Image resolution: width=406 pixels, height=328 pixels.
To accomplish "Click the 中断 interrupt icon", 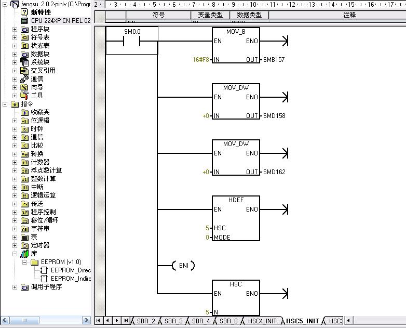I will (x=24, y=187).
